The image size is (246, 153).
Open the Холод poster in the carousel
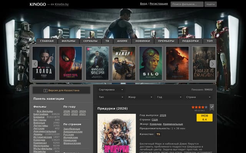(44, 63)
